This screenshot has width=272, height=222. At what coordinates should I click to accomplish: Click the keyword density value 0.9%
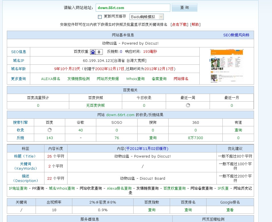103,210
